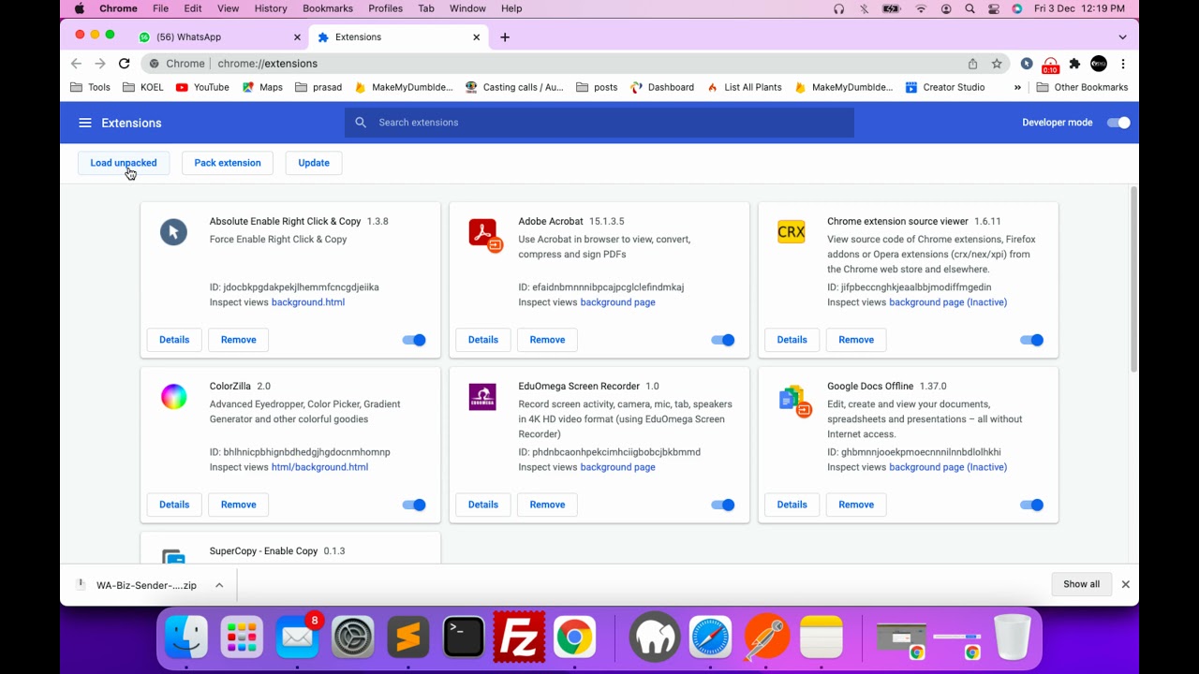Open the Bookmarks menu
Screen dimensions: 1199x674
[x=328, y=8]
